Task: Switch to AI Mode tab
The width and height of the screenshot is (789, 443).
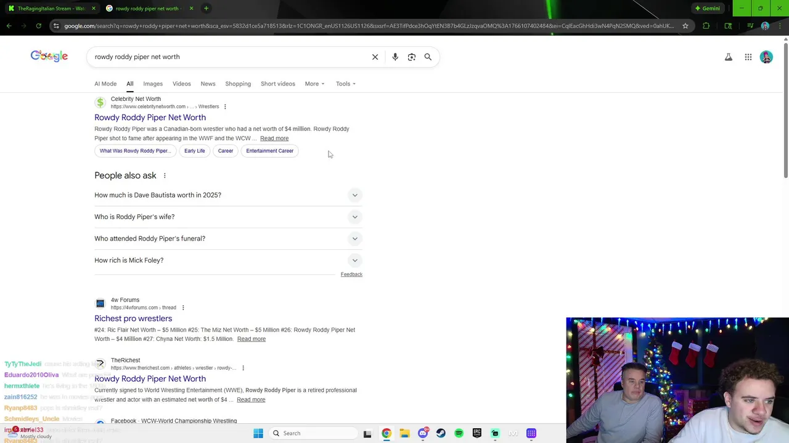Action: pyautogui.click(x=105, y=84)
